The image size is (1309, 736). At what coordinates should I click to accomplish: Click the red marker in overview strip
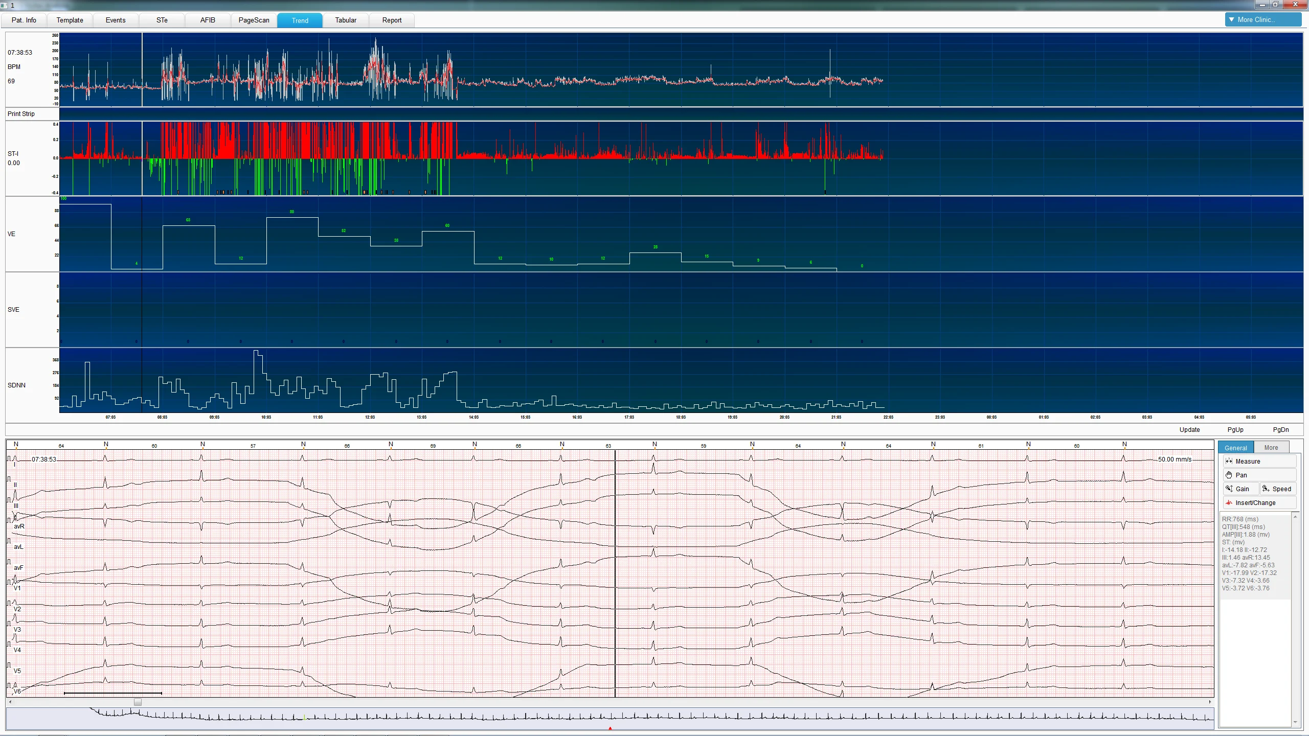pos(610,728)
